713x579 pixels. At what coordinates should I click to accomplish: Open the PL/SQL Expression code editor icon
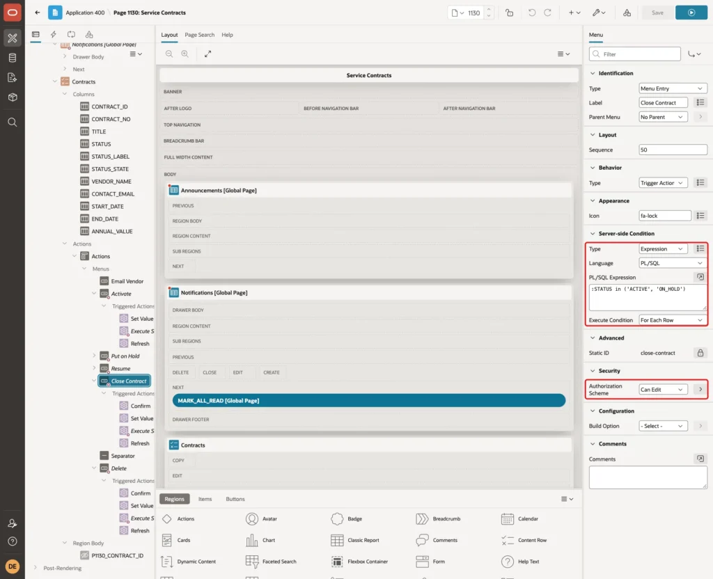click(x=700, y=277)
